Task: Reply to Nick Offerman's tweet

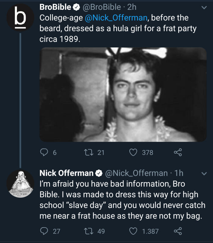Action: [x=44, y=231]
